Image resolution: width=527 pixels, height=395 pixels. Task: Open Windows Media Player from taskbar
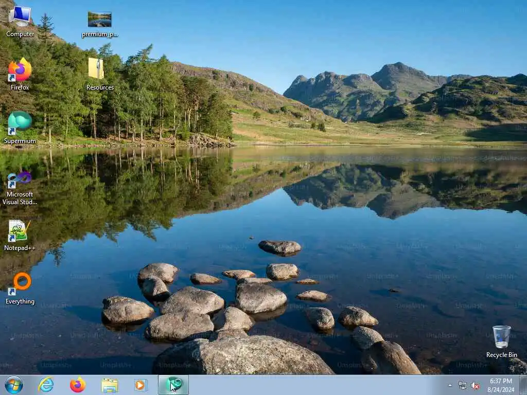click(x=141, y=385)
